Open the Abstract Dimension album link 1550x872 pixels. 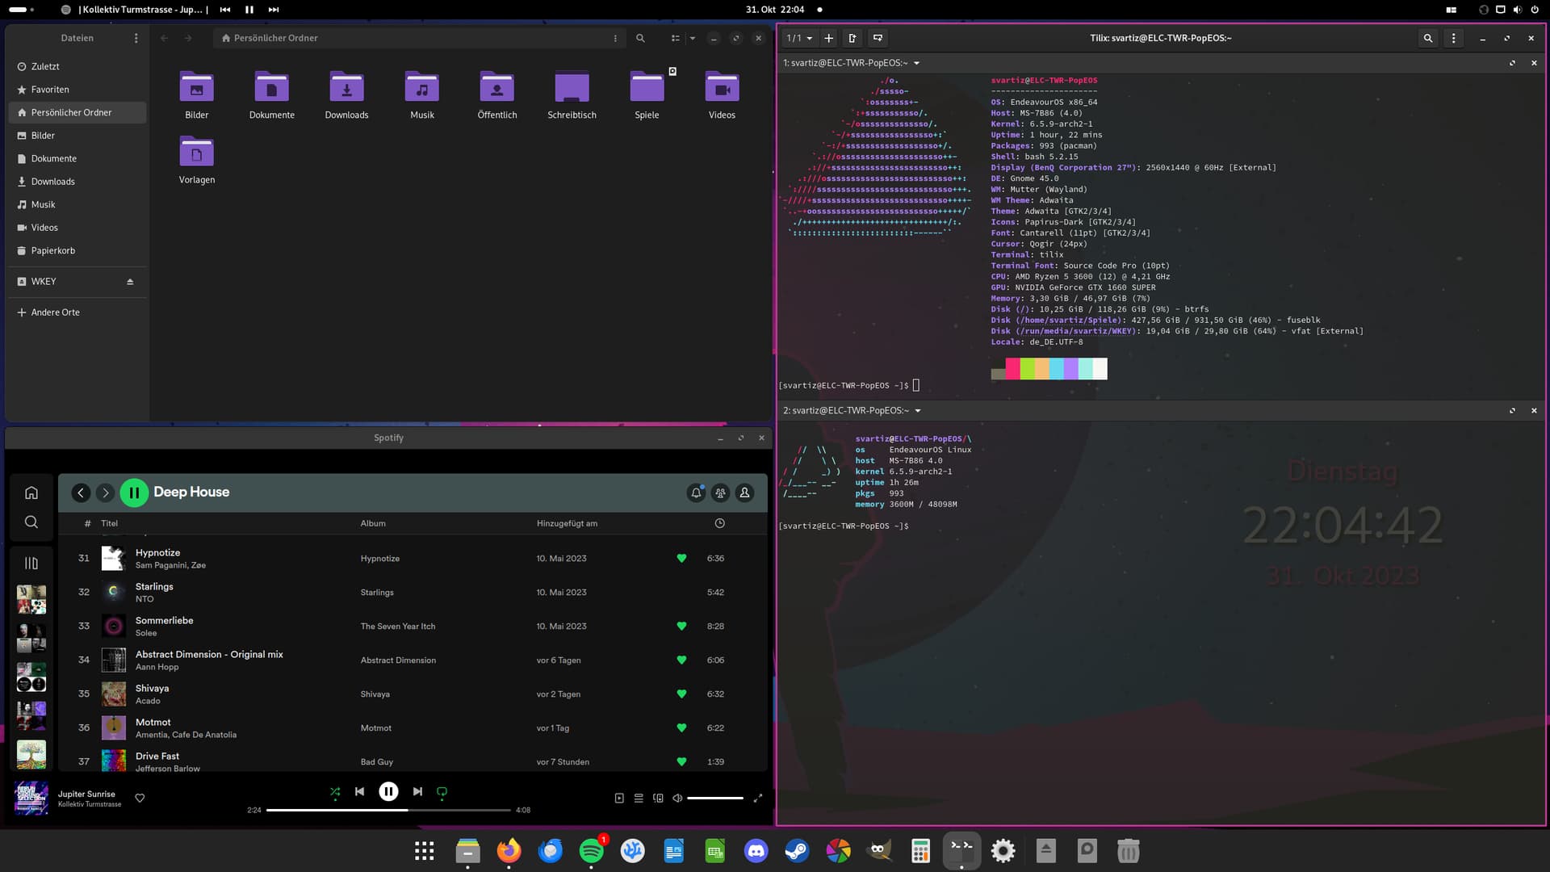[x=398, y=660]
